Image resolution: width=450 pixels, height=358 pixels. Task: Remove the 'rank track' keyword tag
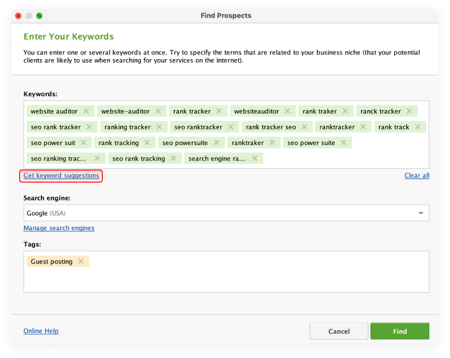click(418, 127)
